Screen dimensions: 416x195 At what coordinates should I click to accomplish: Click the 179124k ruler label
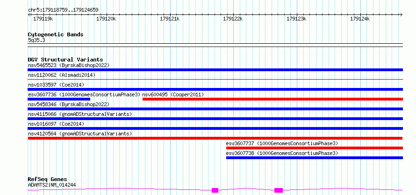point(360,19)
